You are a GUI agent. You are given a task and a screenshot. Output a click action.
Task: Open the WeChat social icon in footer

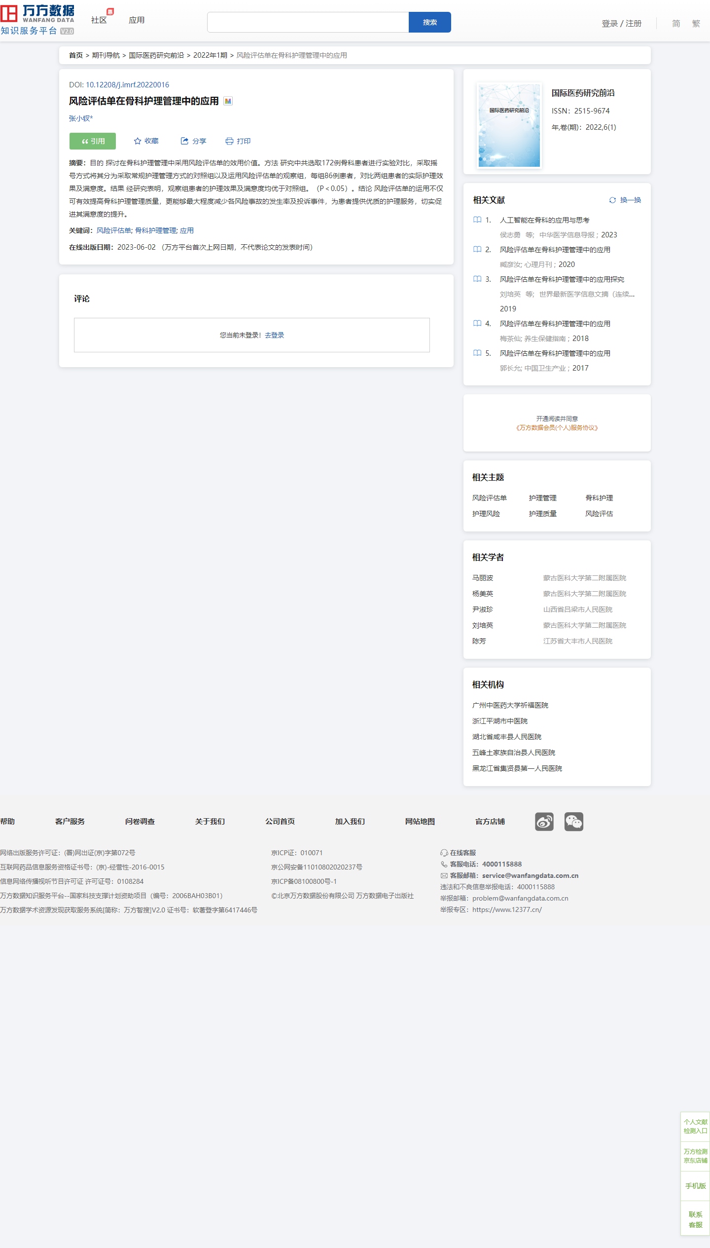click(574, 822)
